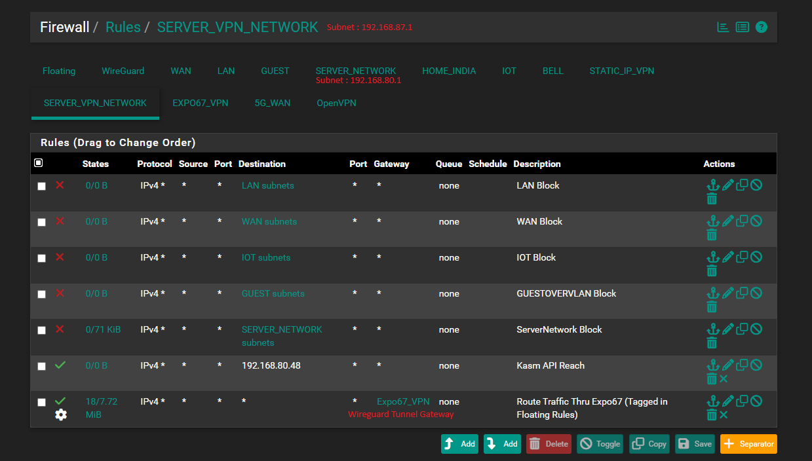Edit the ServerNetwork Block rule
This screenshot has width=812, height=461.
(727, 329)
